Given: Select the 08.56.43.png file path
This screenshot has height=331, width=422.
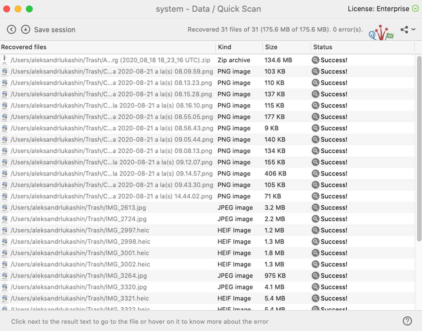Looking at the screenshot, I should [112, 128].
